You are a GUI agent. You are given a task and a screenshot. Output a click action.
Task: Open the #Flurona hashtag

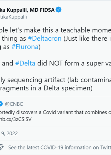25,47
